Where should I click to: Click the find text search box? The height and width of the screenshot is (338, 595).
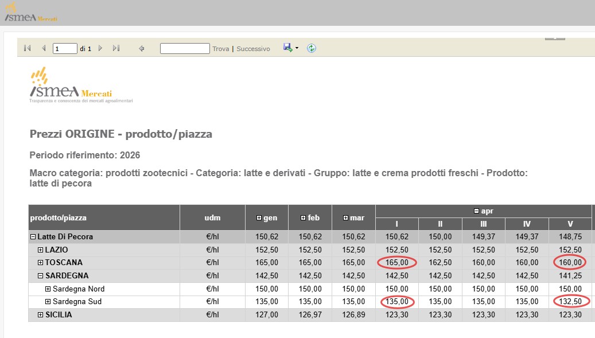(x=185, y=49)
